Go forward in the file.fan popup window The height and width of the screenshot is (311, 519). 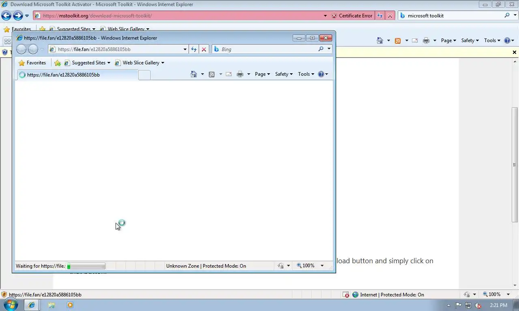pos(33,49)
